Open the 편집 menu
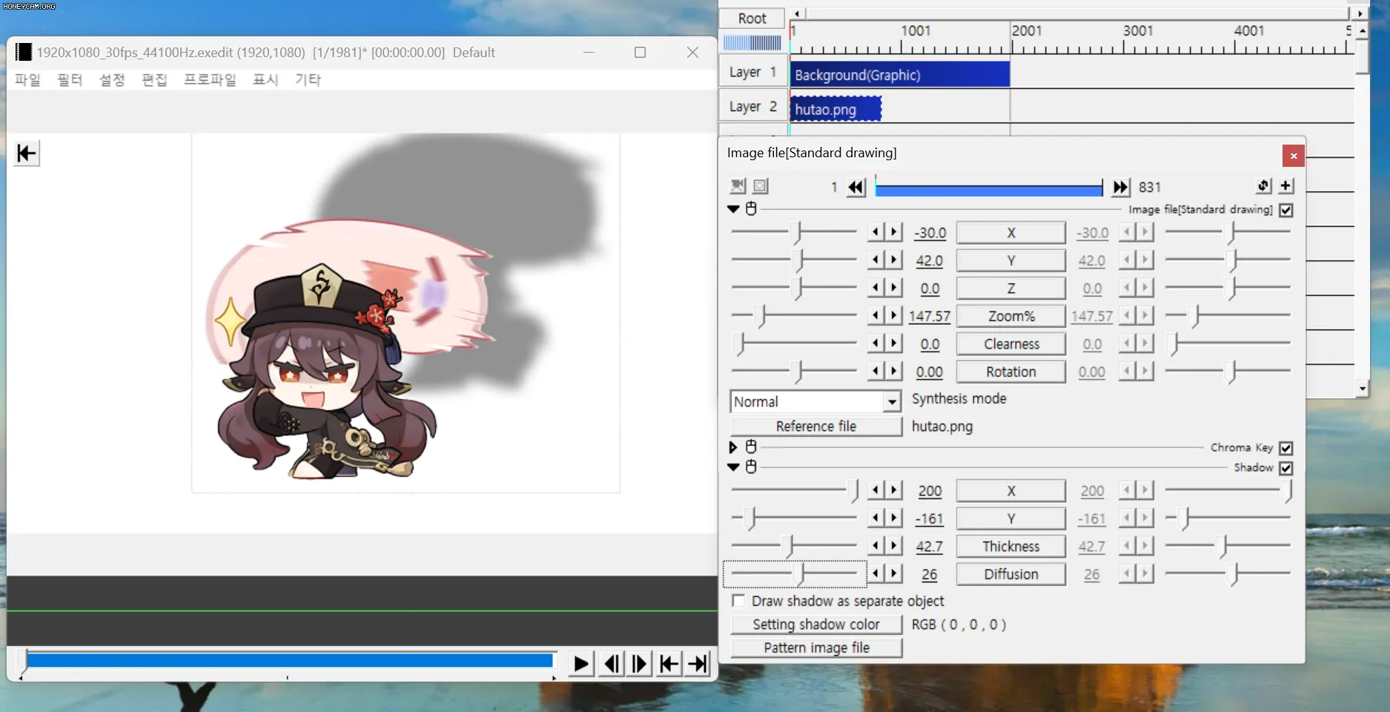Image resolution: width=1390 pixels, height=712 pixels. coord(154,79)
